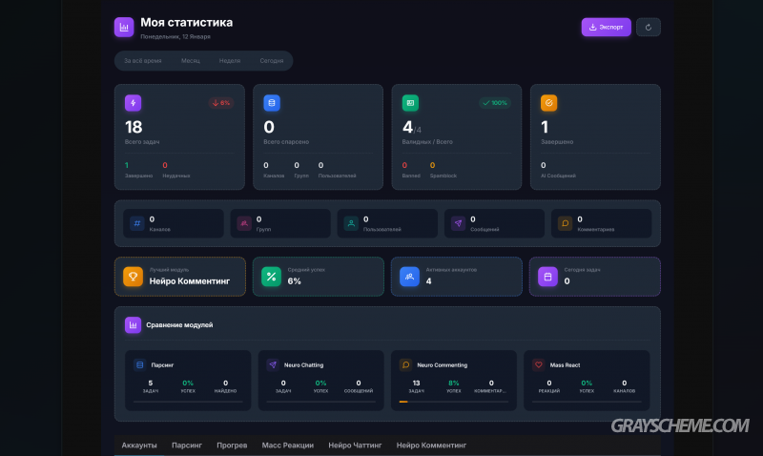Click the percent icon on Средний успех card
The image size is (763, 456).
coord(271,277)
